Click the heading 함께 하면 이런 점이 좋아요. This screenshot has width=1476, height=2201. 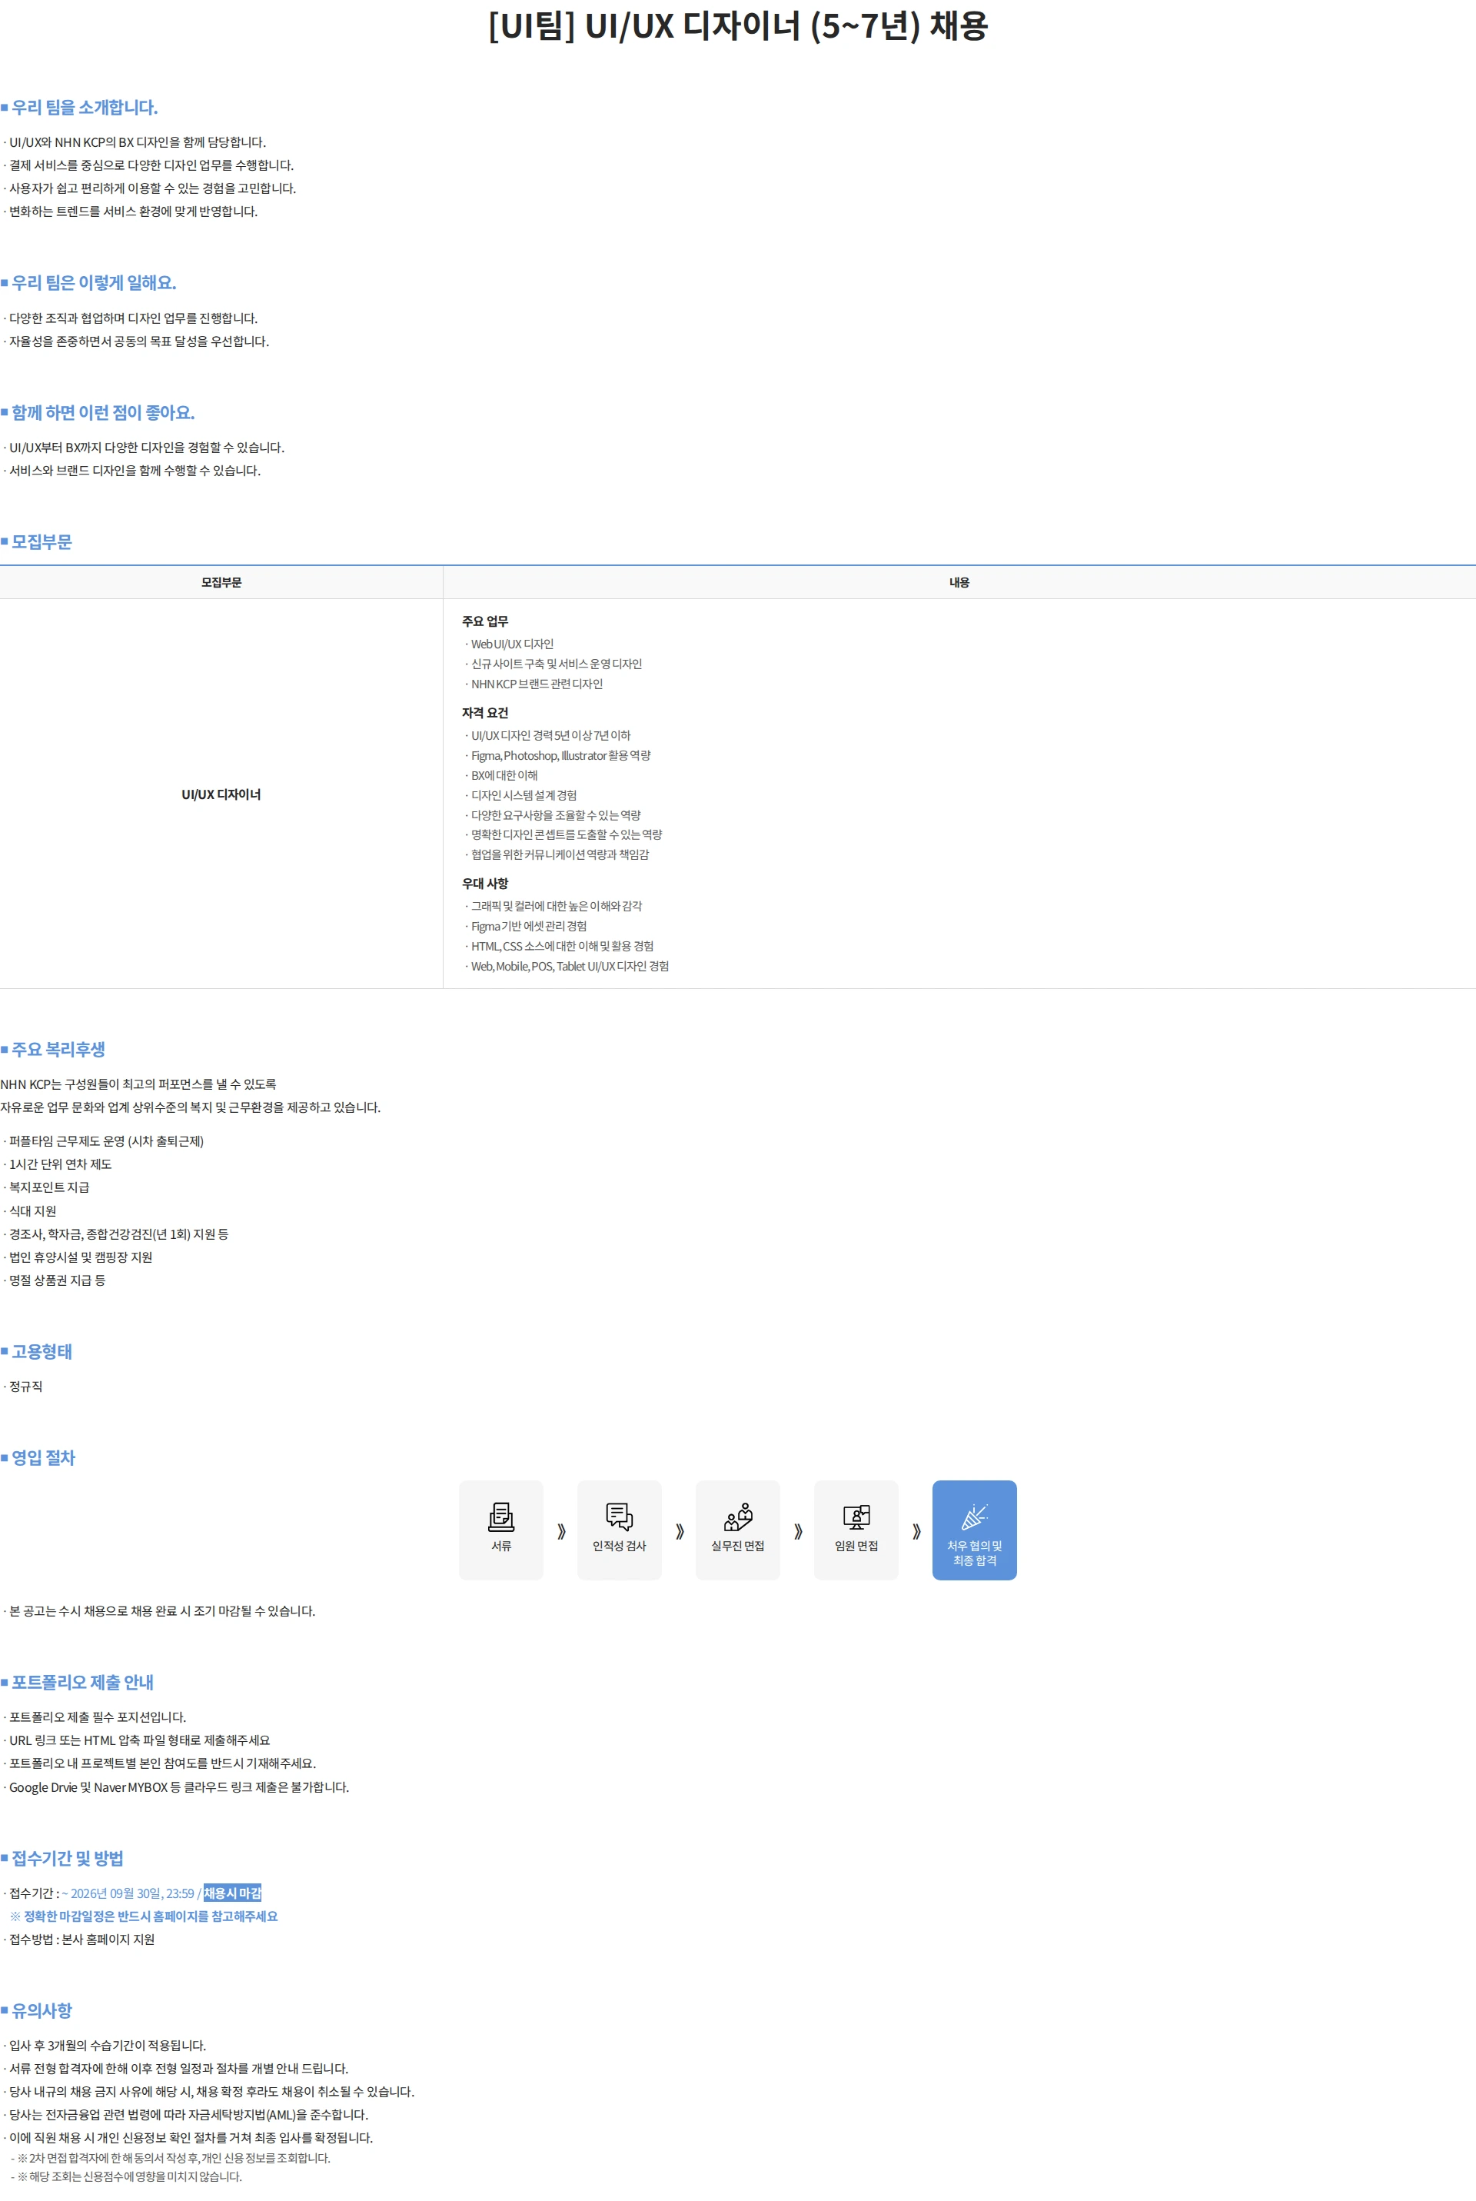tap(104, 412)
